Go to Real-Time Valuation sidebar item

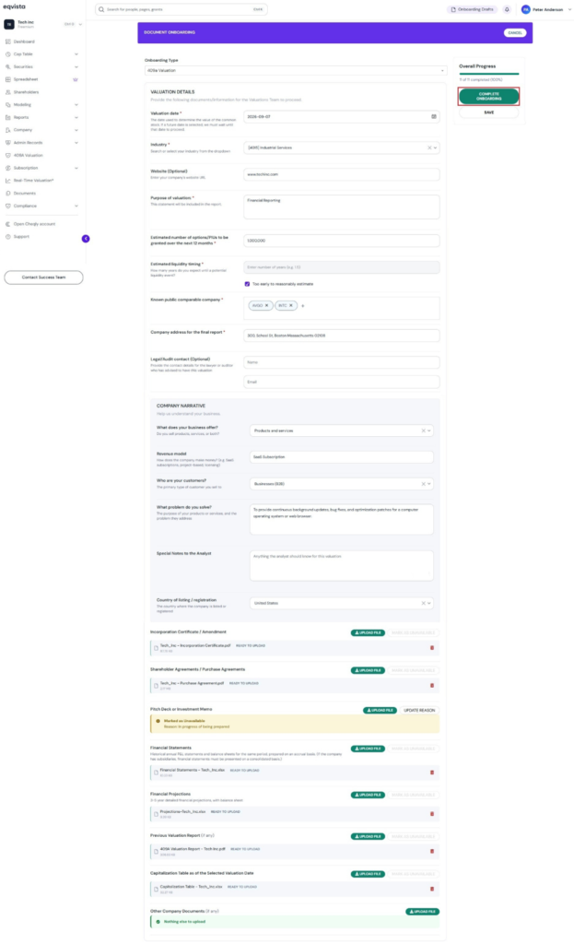point(33,181)
